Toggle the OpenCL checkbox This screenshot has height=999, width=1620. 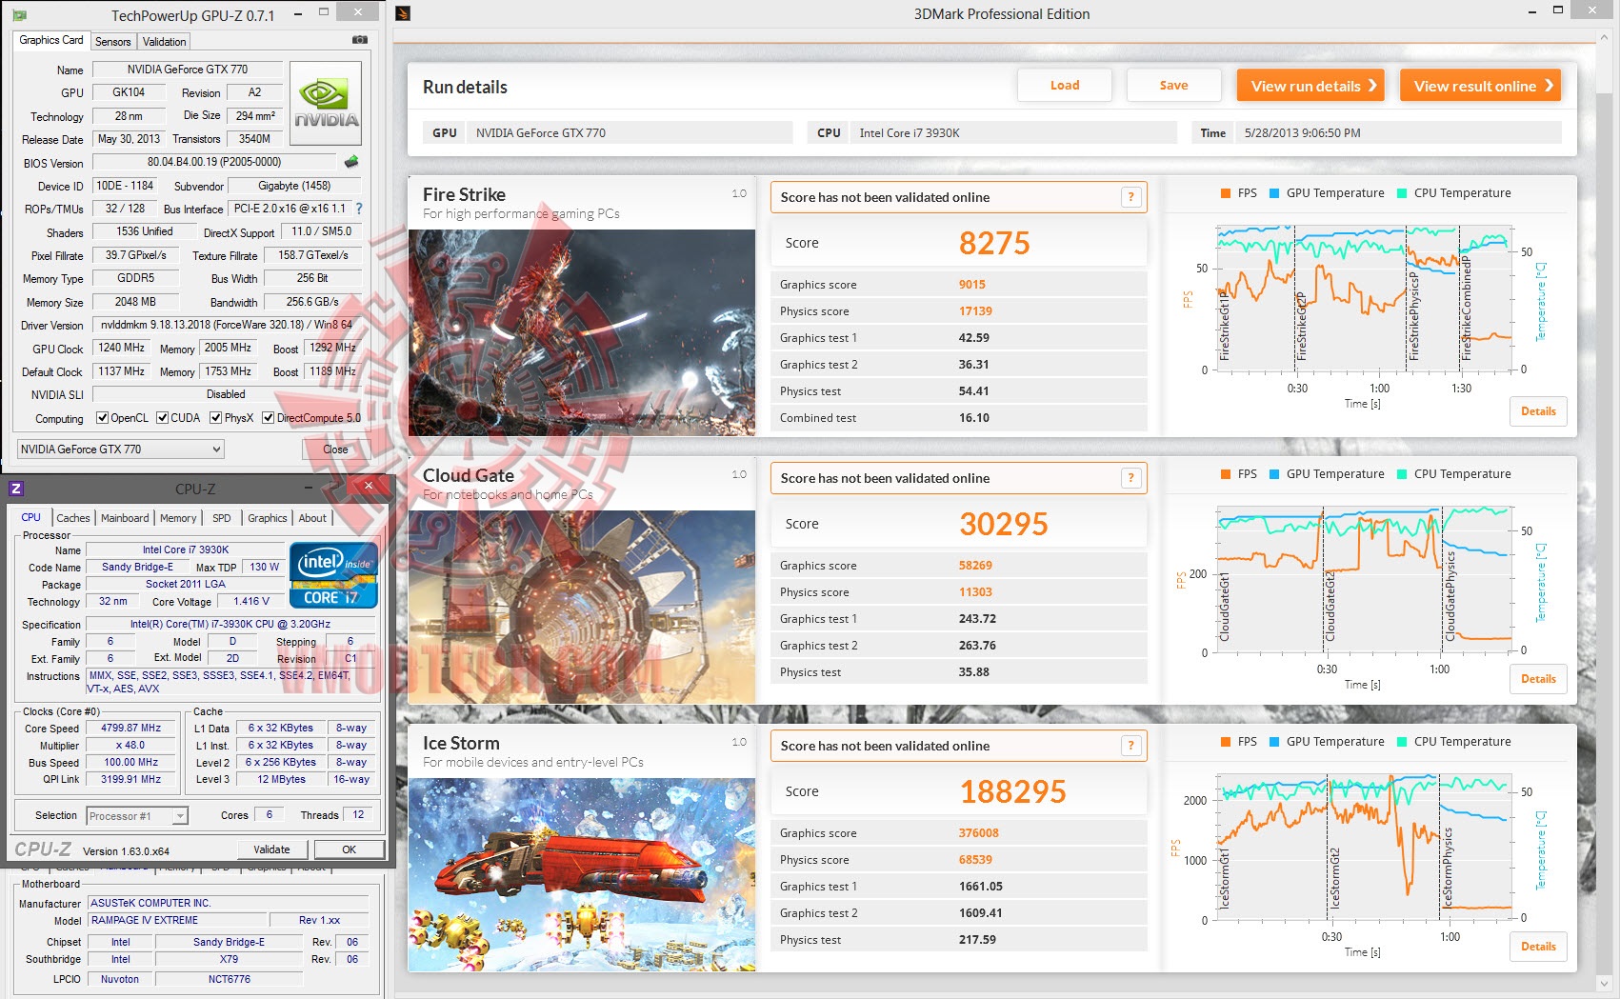[103, 418]
